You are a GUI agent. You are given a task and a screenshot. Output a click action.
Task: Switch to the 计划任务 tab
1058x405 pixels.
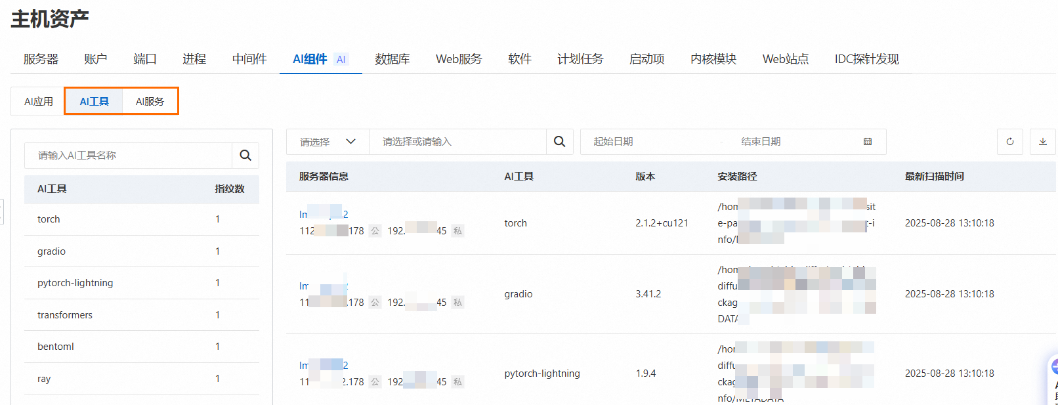(580, 59)
